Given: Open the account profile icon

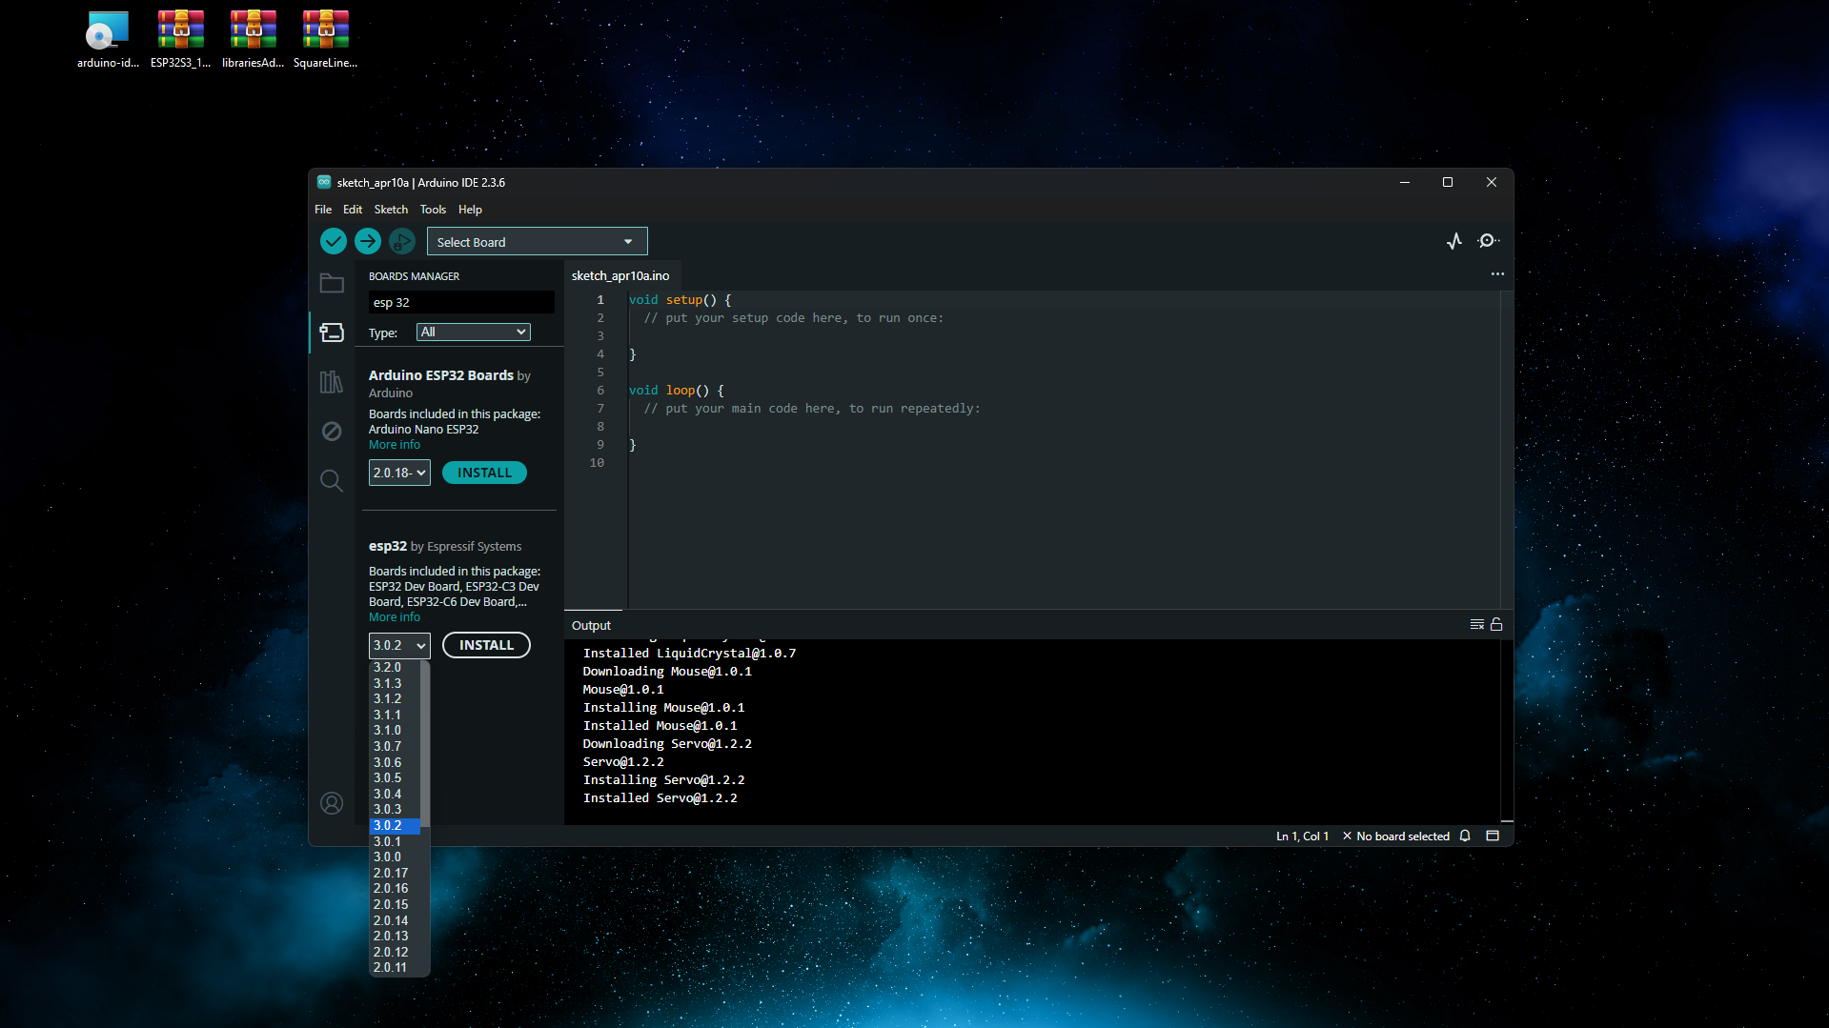Looking at the screenshot, I should (332, 803).
